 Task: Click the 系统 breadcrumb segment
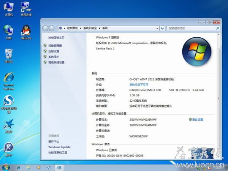(105, 28)
